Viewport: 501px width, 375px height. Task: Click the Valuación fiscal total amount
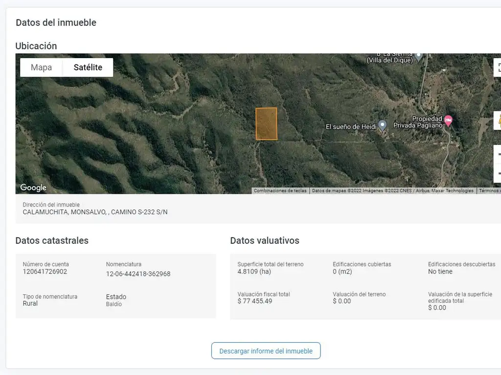[254, 301]
